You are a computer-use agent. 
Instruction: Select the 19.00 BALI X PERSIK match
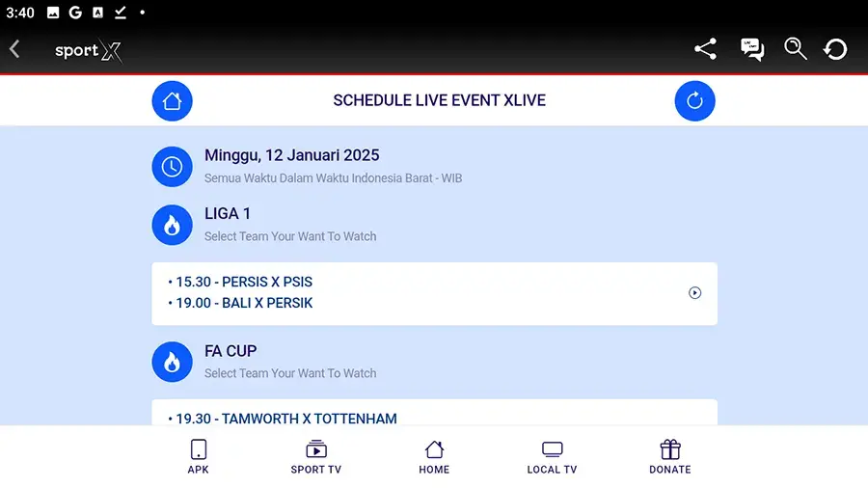[x=244, y=303]
